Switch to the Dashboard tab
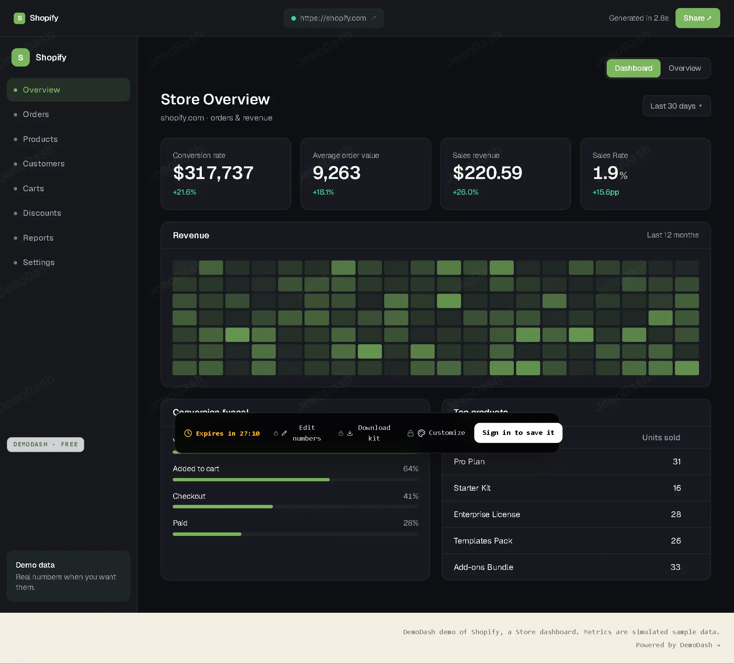The width and height of the screenshot is (734, 664). 633,68
